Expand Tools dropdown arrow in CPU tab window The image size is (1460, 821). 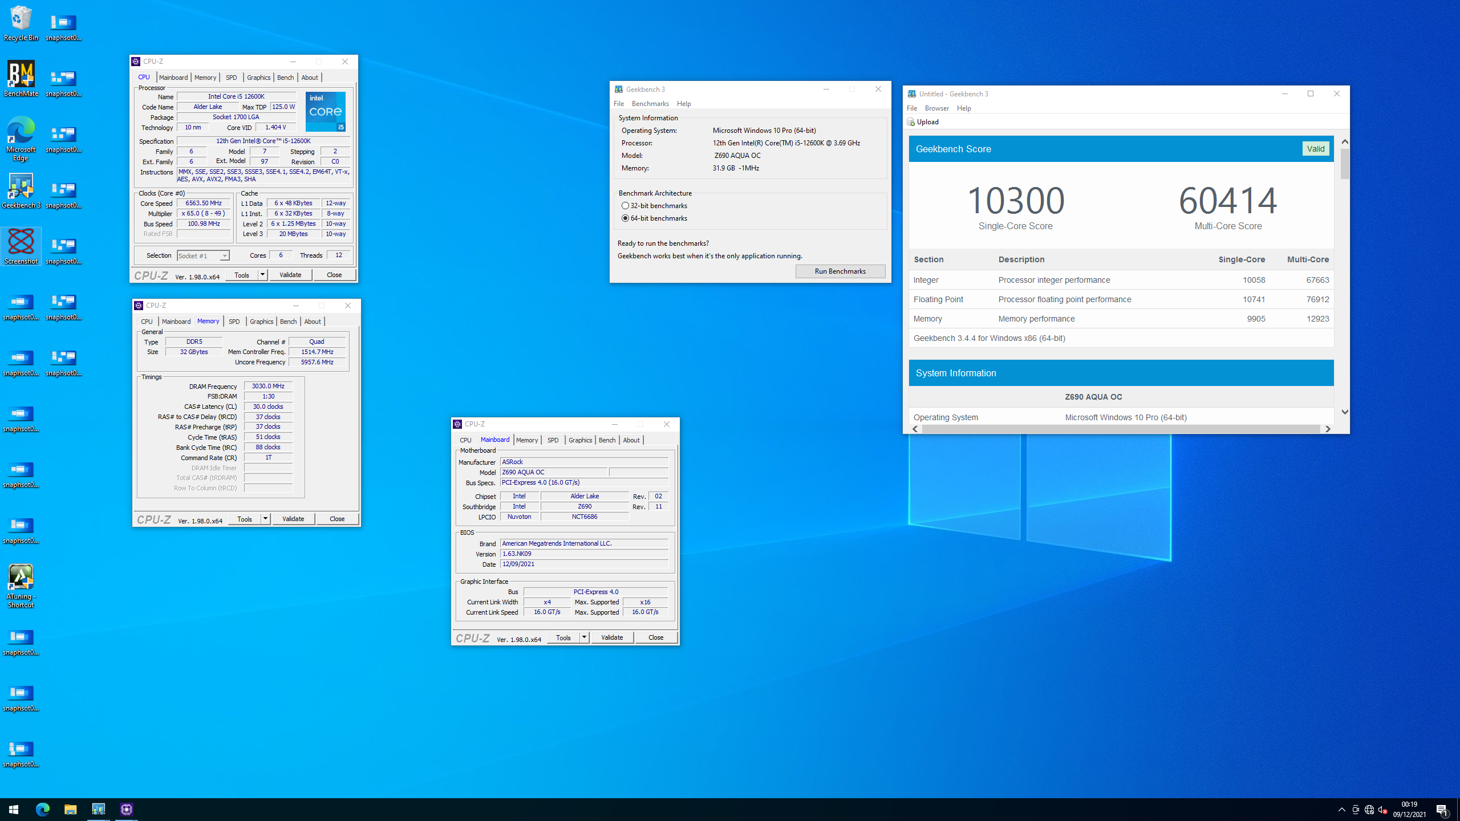point(262,275)
